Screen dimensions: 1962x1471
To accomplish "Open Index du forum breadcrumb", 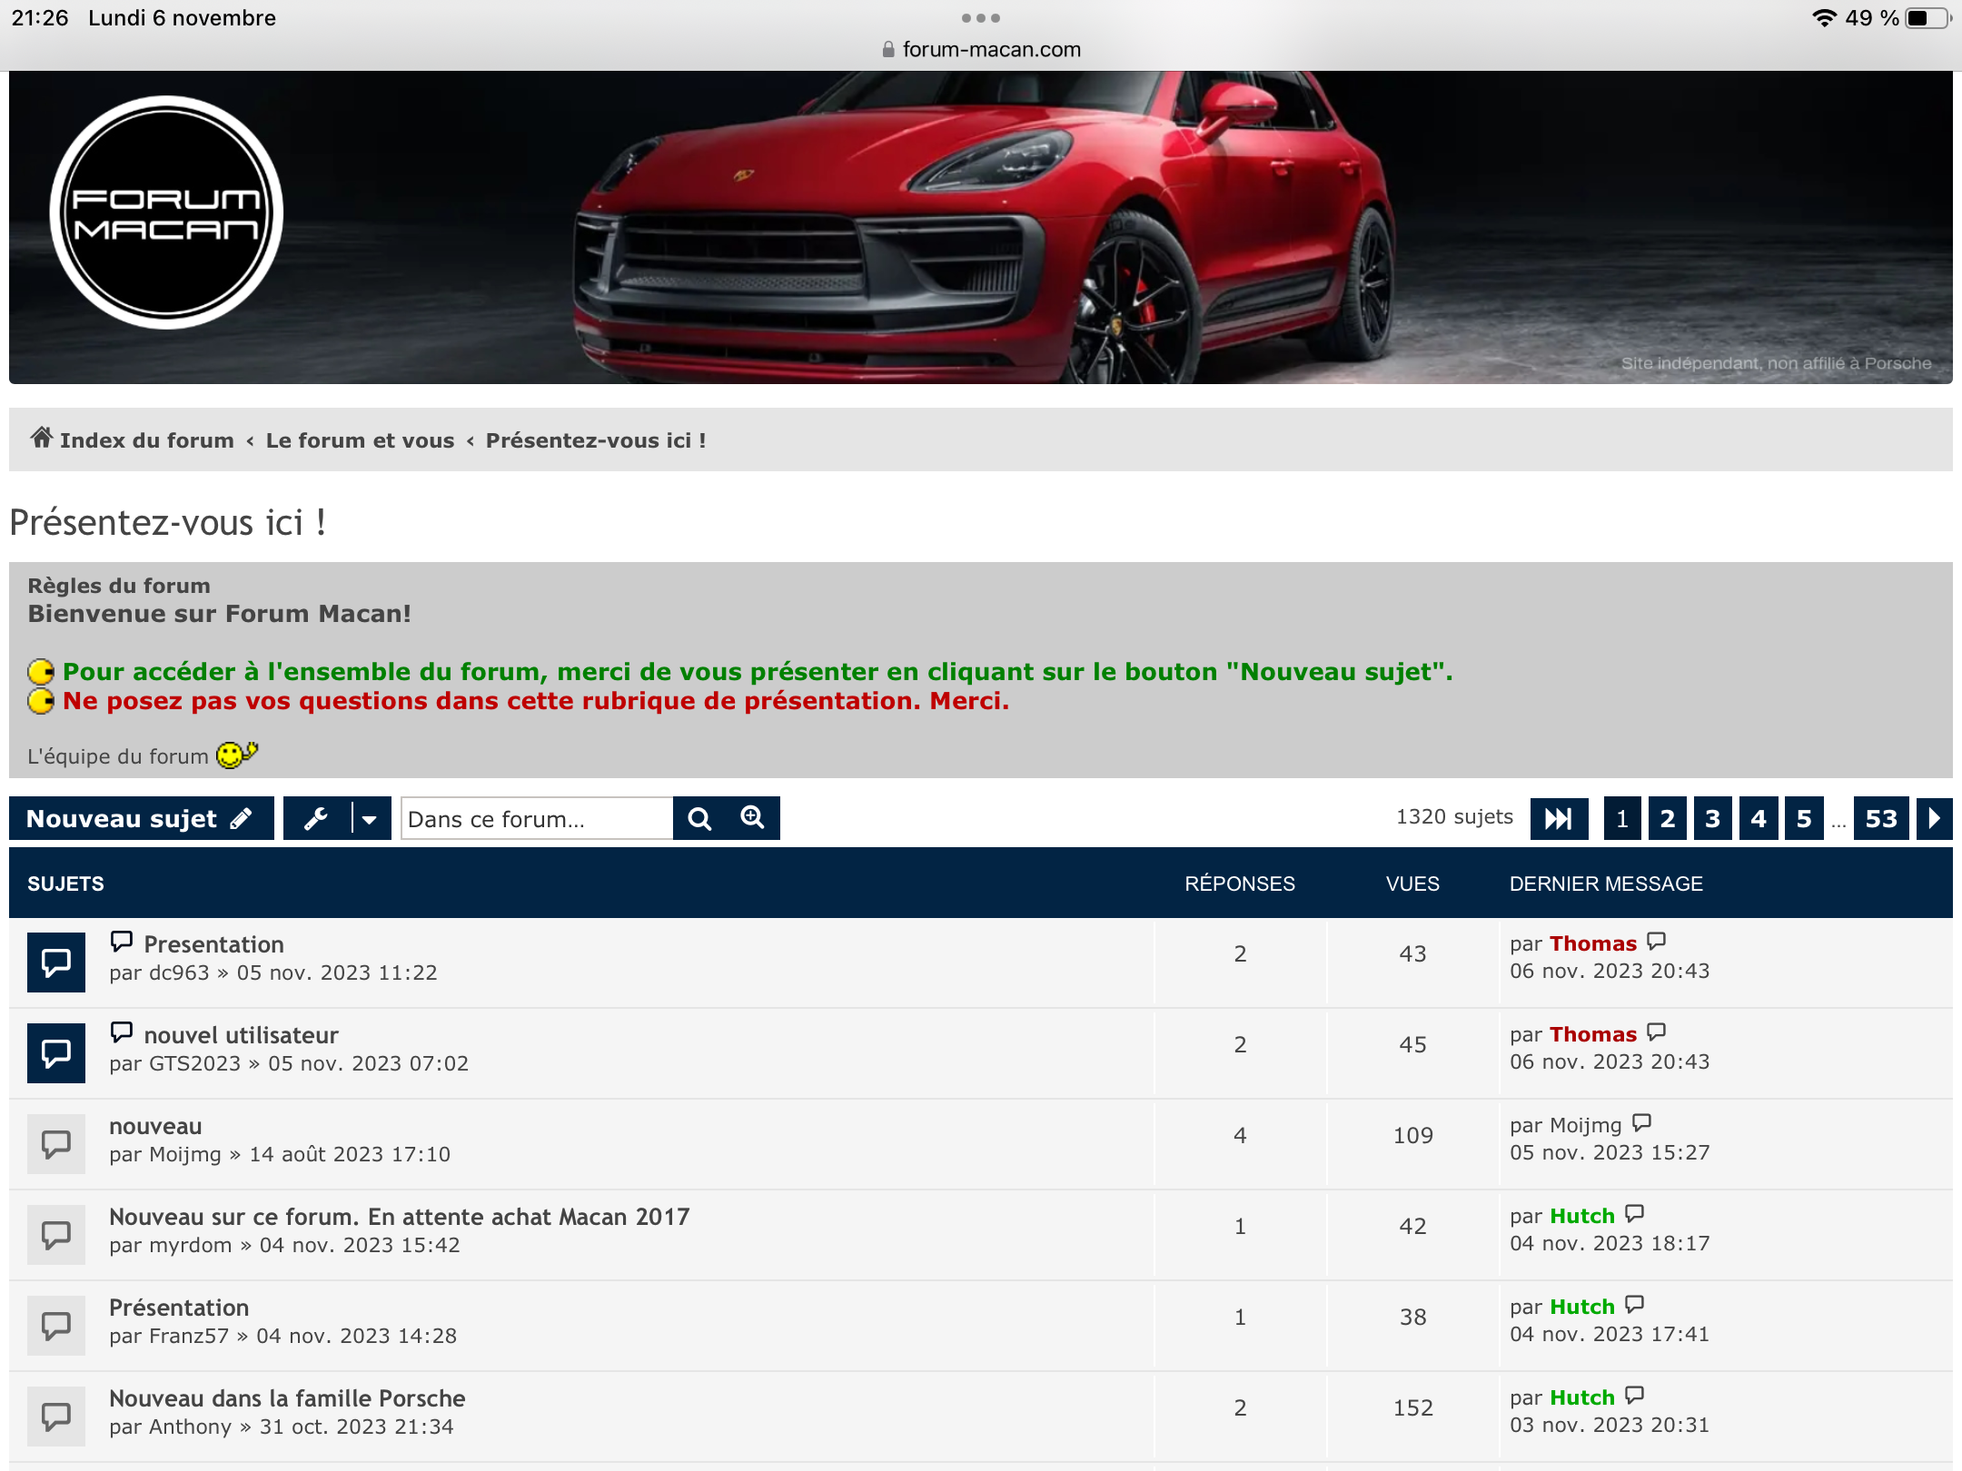I will pyautogui.click(x=147, y=440).
